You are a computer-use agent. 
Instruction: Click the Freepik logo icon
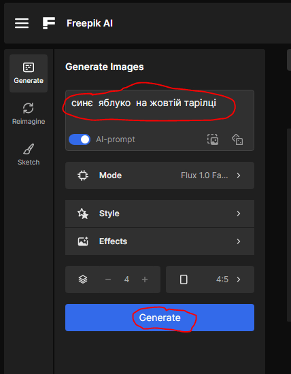point(49,23)
